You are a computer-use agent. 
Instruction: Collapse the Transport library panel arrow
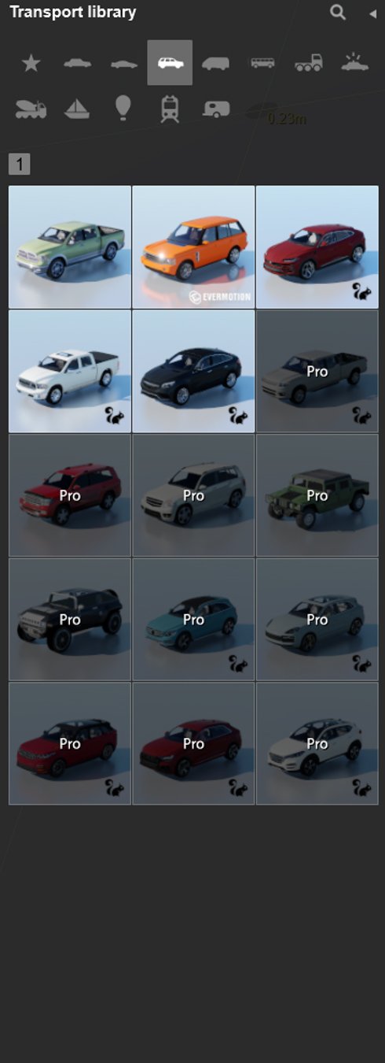372,13
